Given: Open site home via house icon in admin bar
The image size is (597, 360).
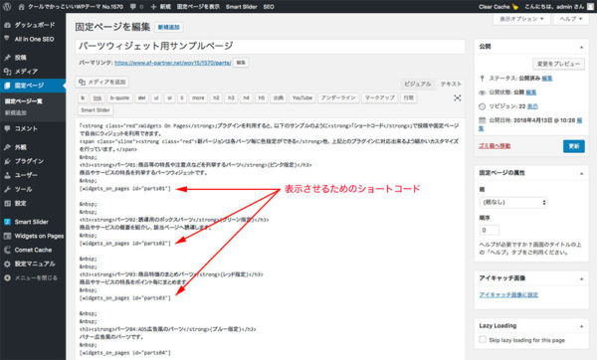Looking at the screenshot, I should (x=21, y=7).
